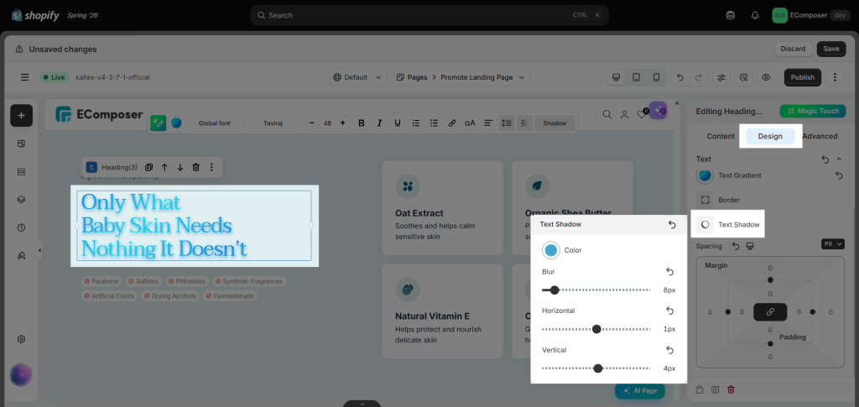
Task: Duplicate the Heading element
Action: [x=148, y=167]
